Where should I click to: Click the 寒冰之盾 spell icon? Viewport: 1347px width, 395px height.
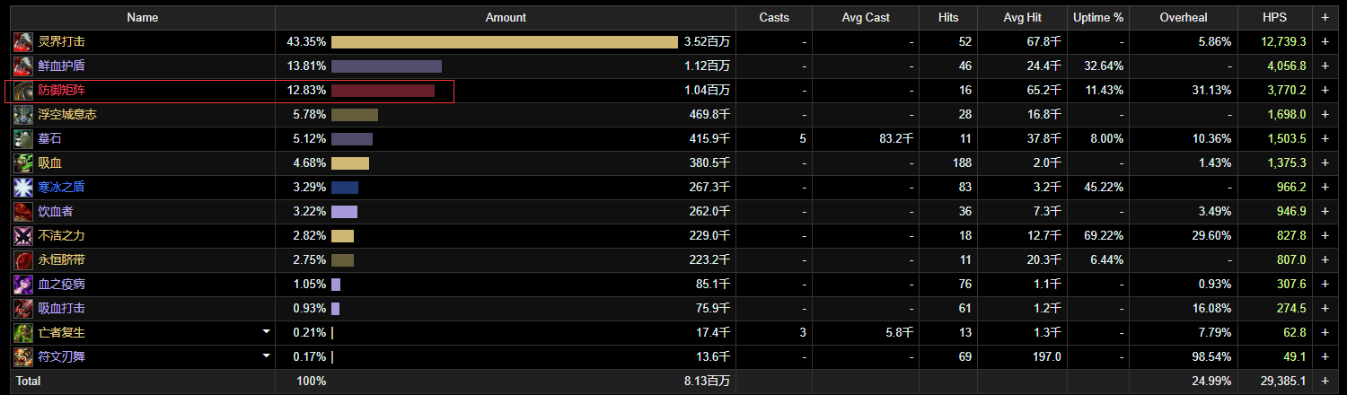[x=23, y=188]
